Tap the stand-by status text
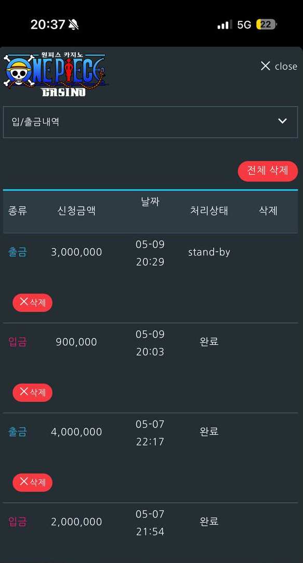 point(209,252)
